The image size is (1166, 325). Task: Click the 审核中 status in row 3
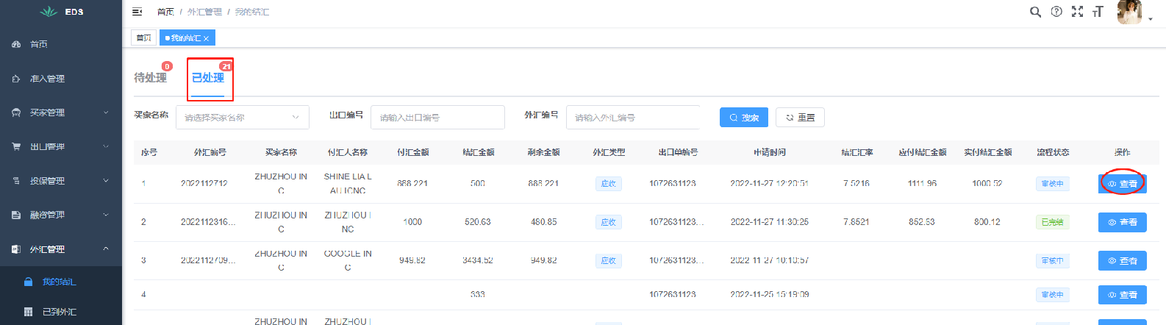1052,260
